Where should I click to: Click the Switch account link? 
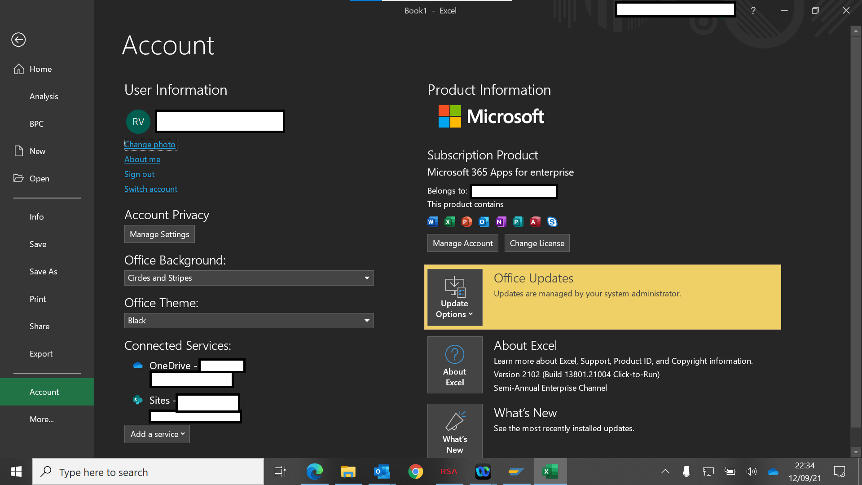point(151,189)
